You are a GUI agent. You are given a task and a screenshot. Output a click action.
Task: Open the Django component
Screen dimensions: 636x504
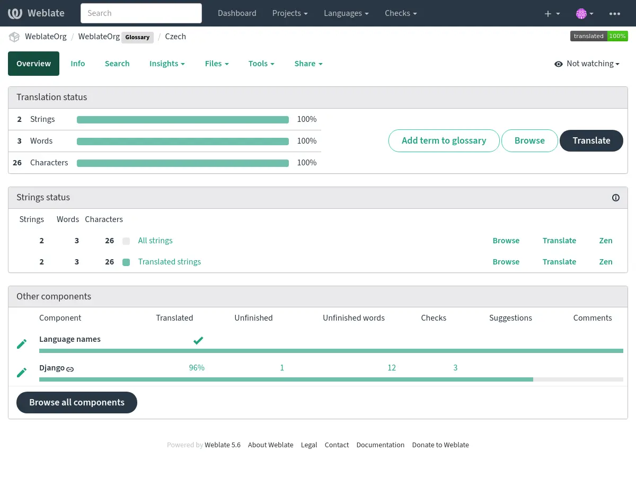pos(52,368)
